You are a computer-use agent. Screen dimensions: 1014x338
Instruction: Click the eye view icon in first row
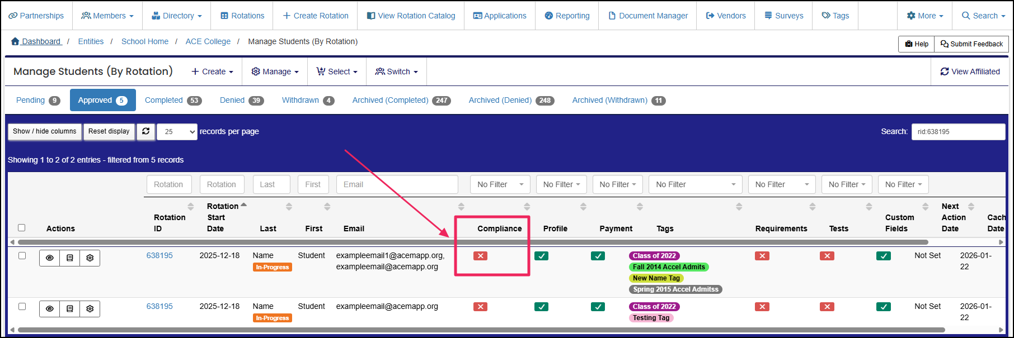[x=50, y=258]
